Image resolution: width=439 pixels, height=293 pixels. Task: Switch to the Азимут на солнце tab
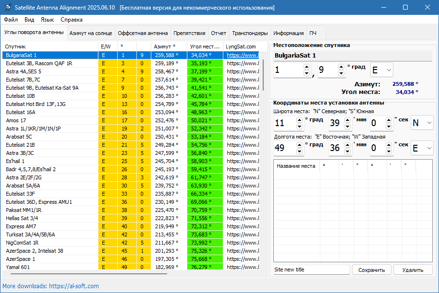click(x=91, y=33)
